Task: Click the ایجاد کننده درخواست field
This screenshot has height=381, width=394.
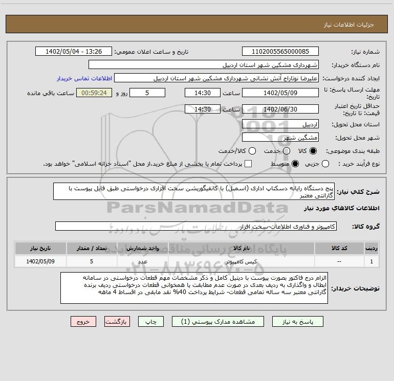Action: (216, 78)
